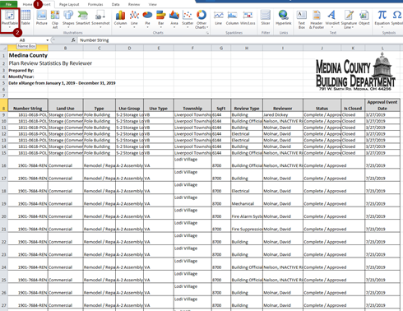403x311 pixels.
Task: Select the Land Use header cell
Action: [x=65, y=105]
